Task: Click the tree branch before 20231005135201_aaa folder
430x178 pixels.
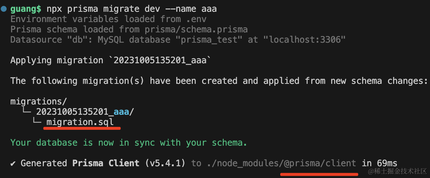Action: coord(27,111)
